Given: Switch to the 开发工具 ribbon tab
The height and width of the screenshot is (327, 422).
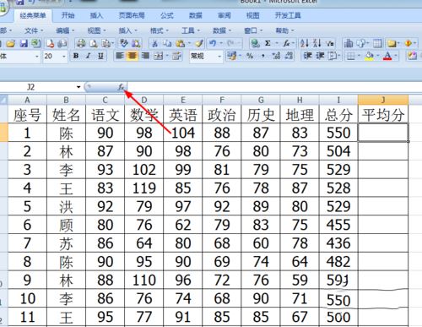Looking at the screenshot, I should click(x=288, y=15).
